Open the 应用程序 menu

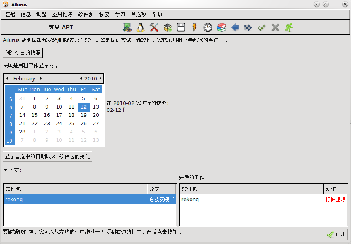(62, 14)
